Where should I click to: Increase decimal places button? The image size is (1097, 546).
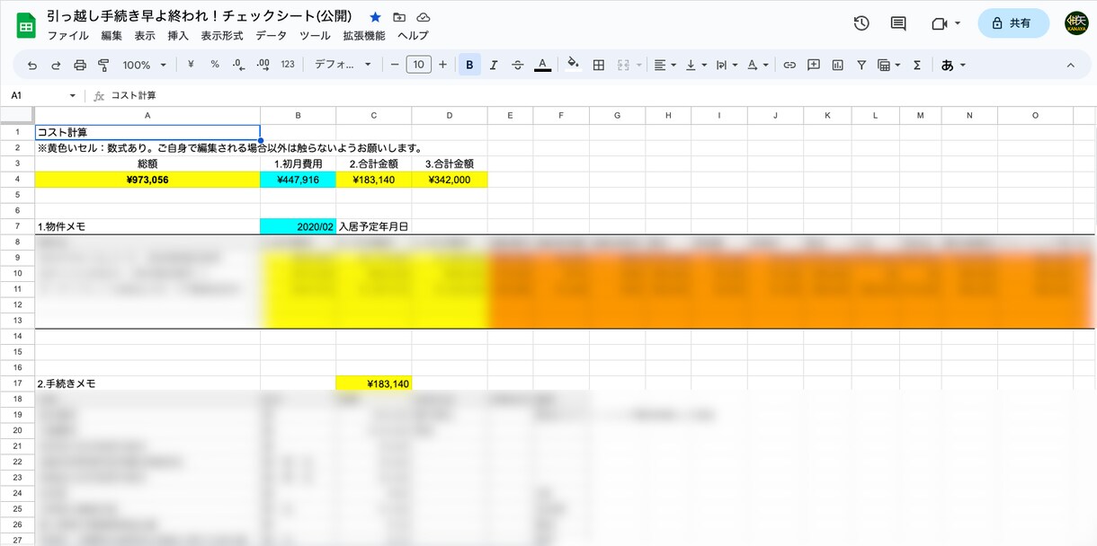pos(263,65)
